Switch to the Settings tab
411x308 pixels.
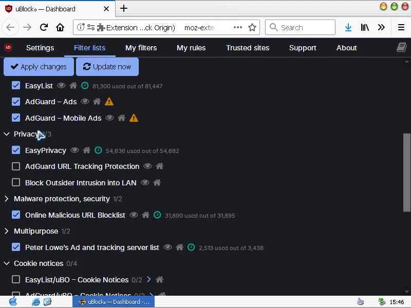point(40,48)
